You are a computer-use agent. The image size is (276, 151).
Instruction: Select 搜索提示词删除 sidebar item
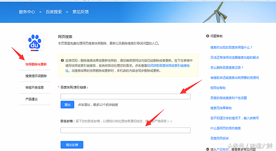[x=36, y=76]
